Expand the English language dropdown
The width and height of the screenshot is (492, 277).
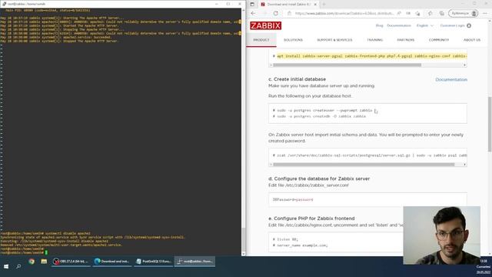click(425, 25)
